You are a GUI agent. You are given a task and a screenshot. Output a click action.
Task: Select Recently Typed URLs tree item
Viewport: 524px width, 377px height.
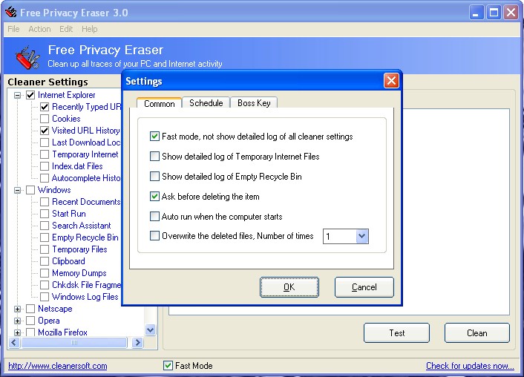[86, 107]
